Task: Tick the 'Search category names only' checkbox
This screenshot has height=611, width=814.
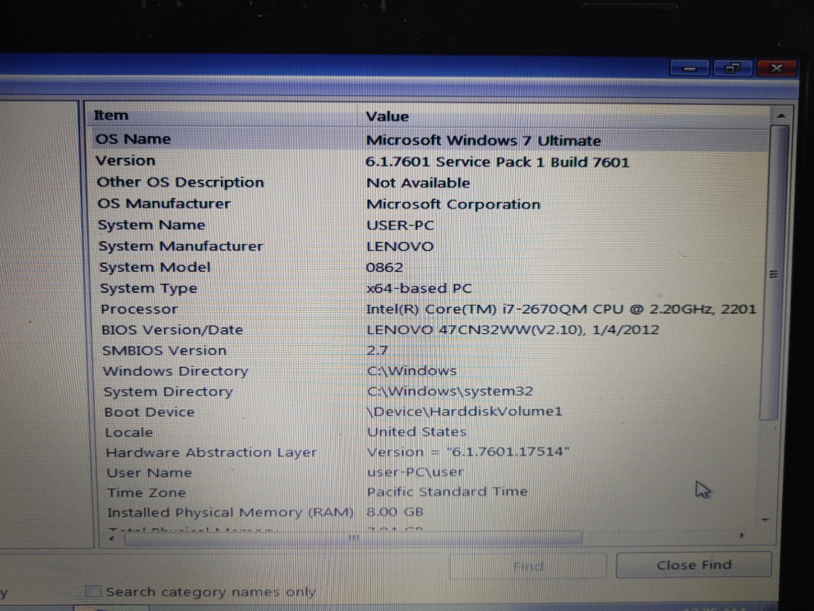Action: (x=93, y=591)
